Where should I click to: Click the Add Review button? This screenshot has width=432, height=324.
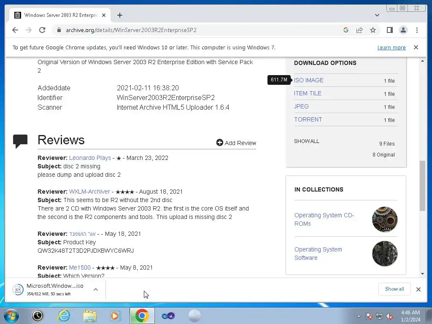[x=236, y=143]
